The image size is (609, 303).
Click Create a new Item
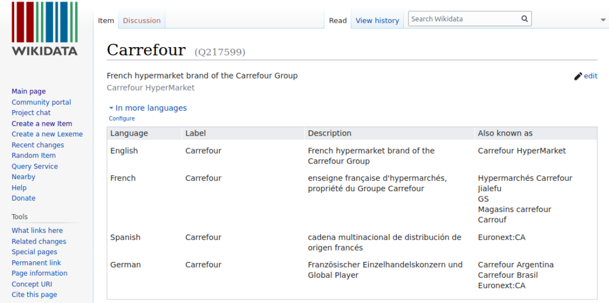point(42,124)
